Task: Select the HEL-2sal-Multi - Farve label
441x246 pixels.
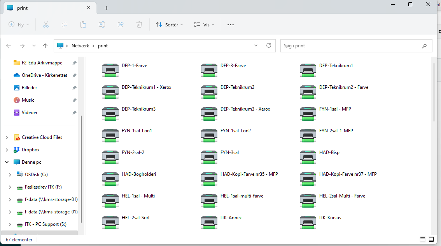Action: 342,196
